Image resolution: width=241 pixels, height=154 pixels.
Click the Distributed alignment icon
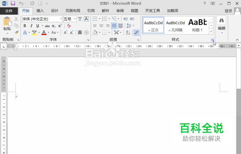point(120,26)
